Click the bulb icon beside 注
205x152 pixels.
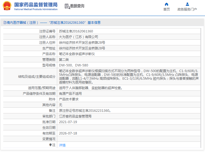pos(50,145)
